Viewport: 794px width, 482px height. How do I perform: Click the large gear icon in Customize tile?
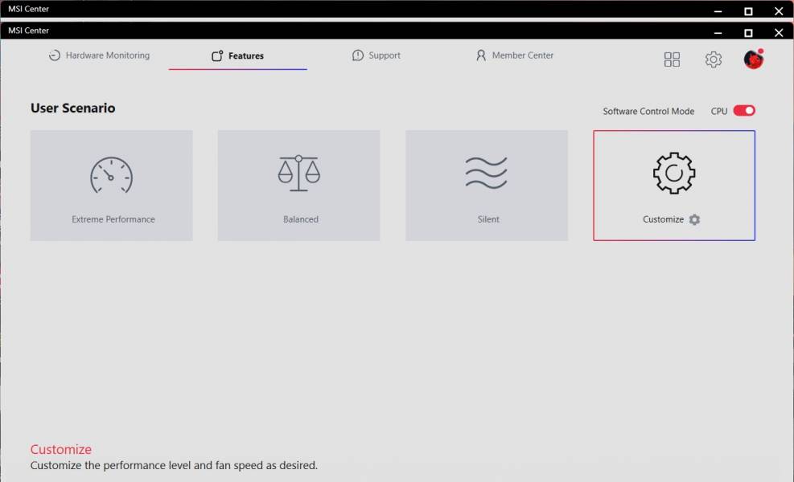tap(673, 173)
